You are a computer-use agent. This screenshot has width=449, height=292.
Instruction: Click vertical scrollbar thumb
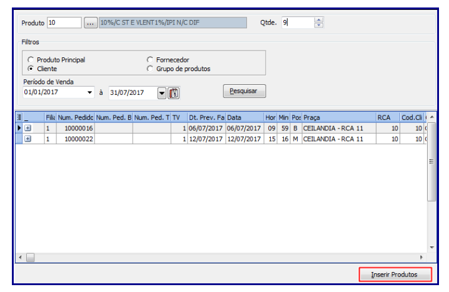click(x=431, y=162)
